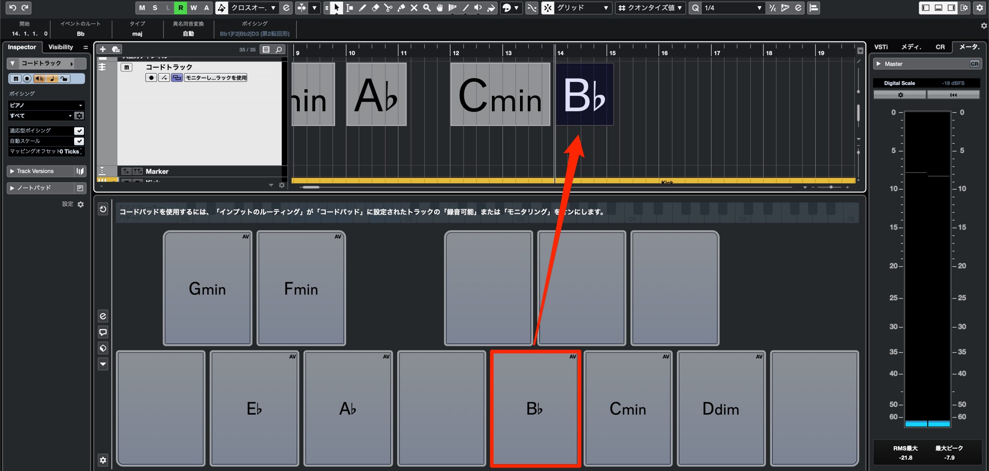Screen dimensions: 989x471
Task: Collapse the コードトラック inspector section
Action: [12, 63]
